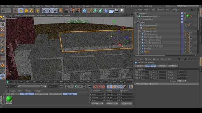Collapse the Камера.23 tree node

135,13
